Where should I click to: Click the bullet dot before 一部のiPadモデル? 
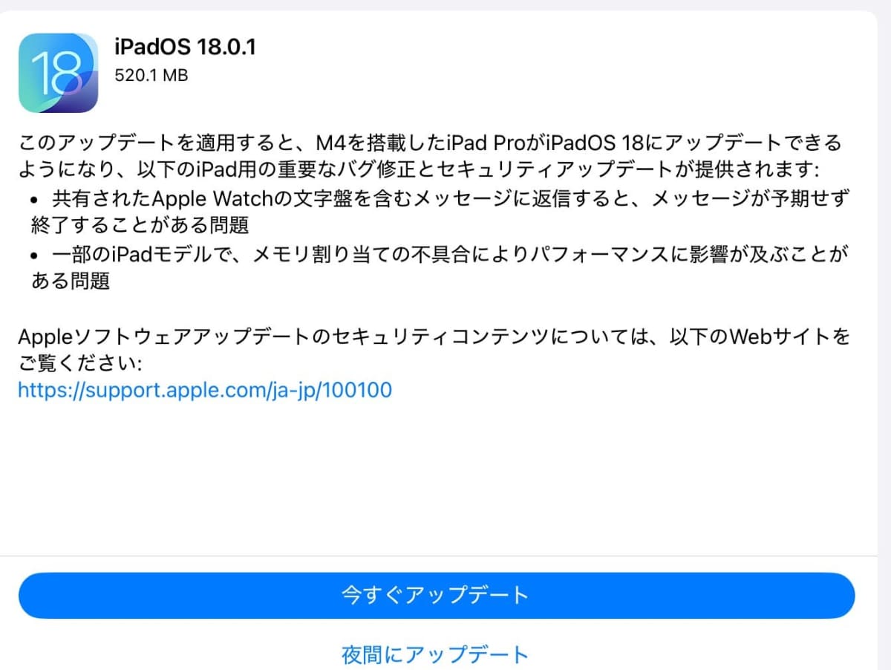(x=37, y=256)
